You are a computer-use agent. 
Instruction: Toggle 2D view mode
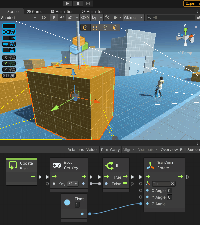pyautogui.click(x=44, y=17)
